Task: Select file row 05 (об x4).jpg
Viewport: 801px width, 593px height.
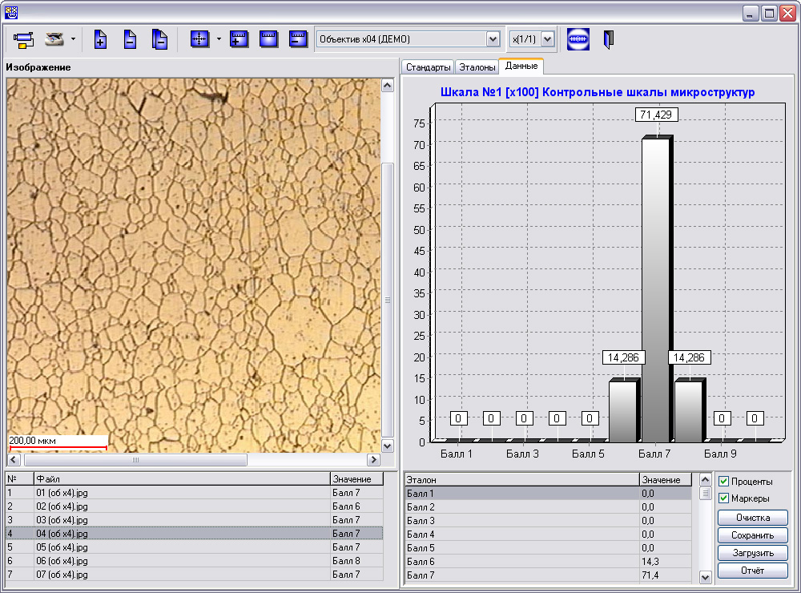Action: (x=194, y=547)
